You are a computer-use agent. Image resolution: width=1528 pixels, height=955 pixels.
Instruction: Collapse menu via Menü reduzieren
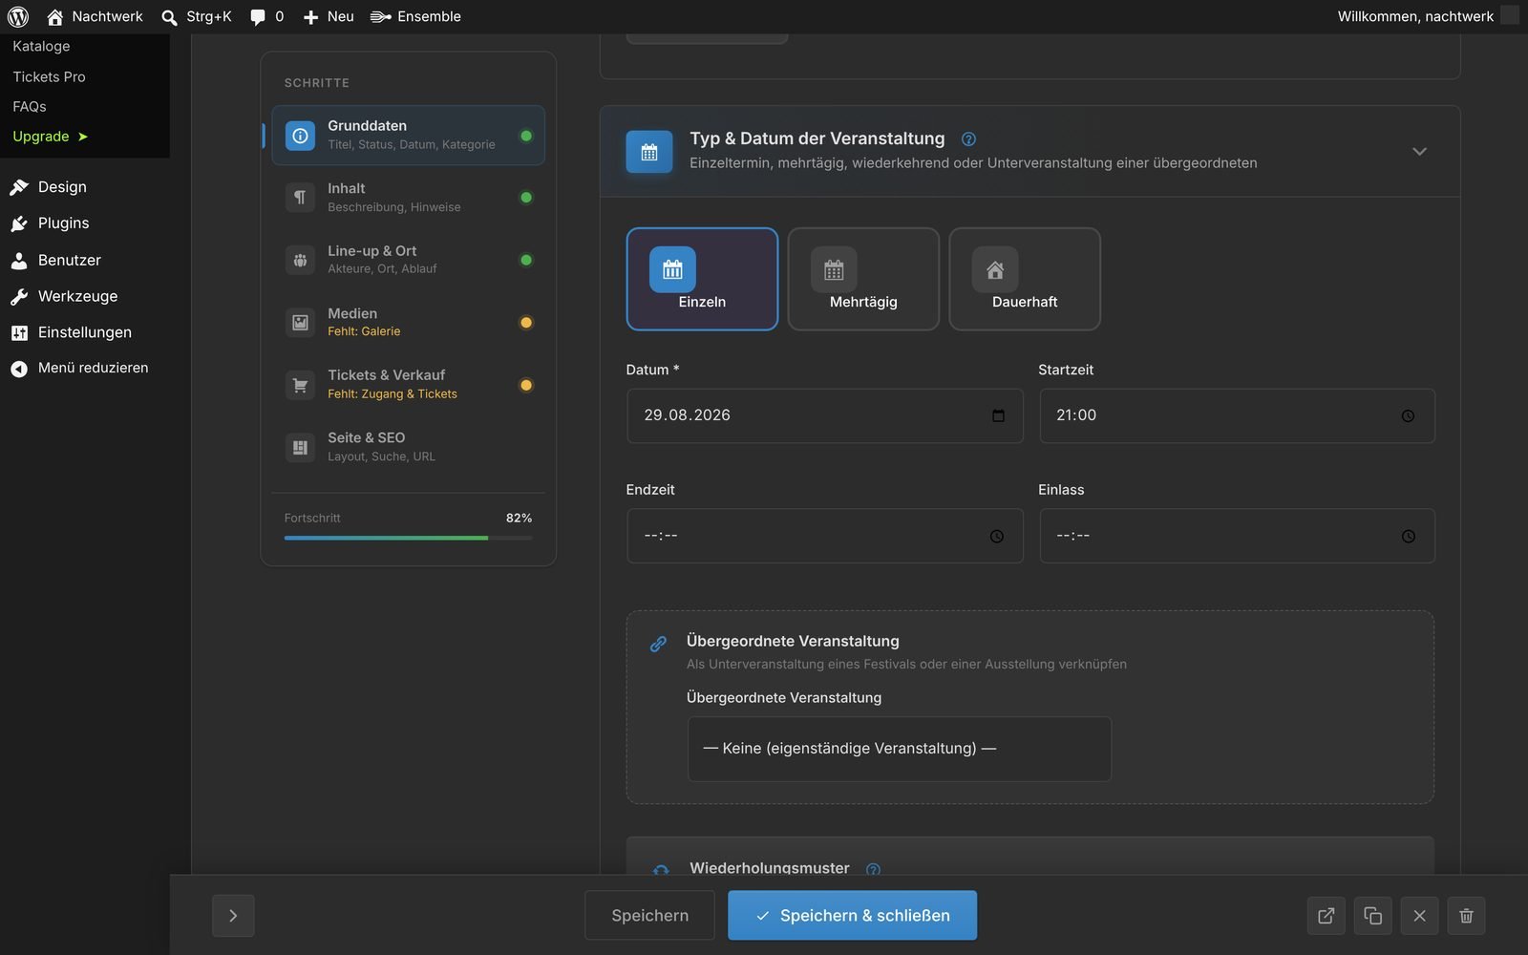pyautogui.click(x=79, y=368)
